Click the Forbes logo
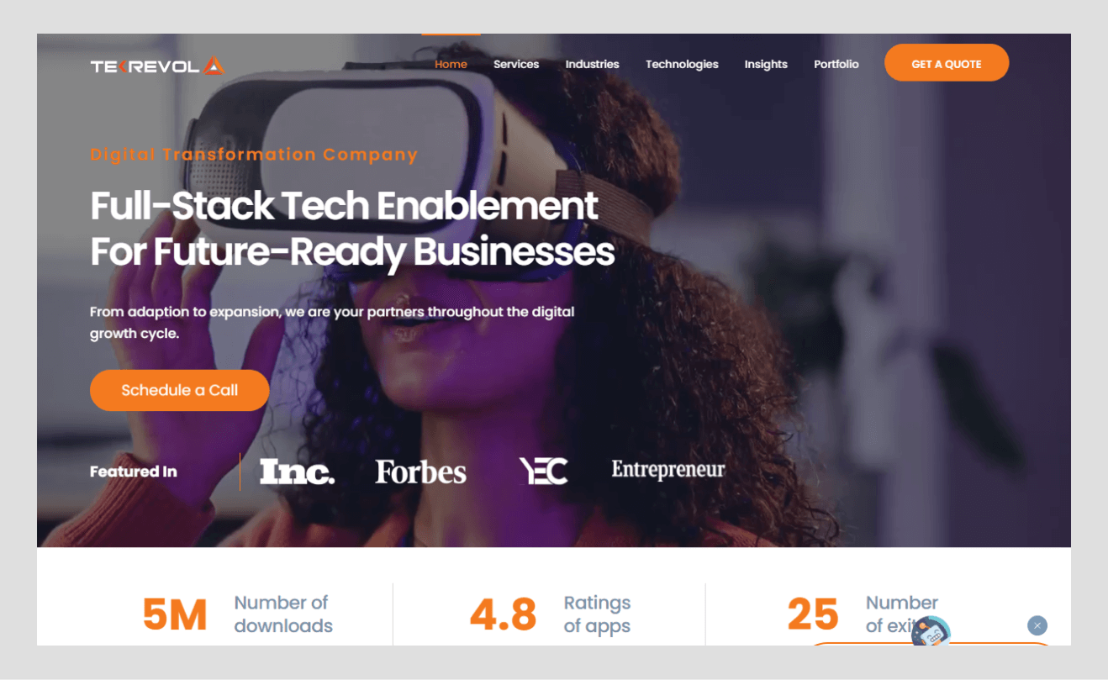Screen dimensions: 1108x680 420,472
